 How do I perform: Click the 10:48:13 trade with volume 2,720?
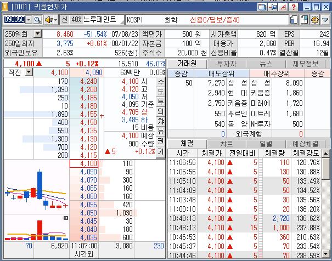244,218
